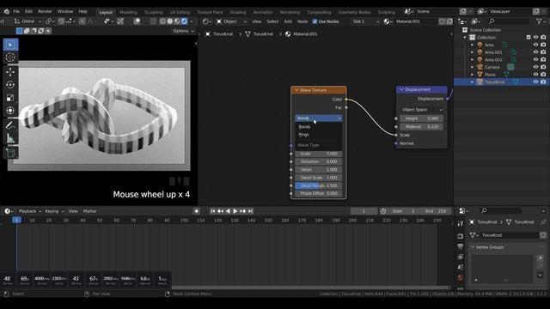Open the Global orientation dropdown
The height and width of the screenshot is (309, 550).
[x=27, y=21]
